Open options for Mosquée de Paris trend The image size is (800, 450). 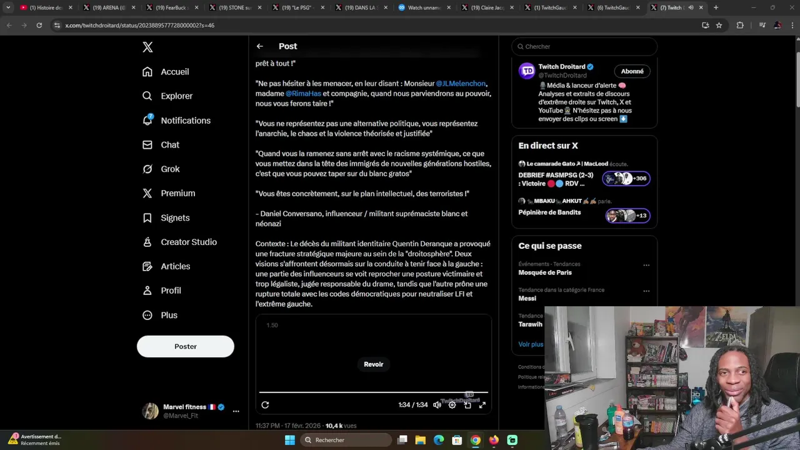coord(646,265)
